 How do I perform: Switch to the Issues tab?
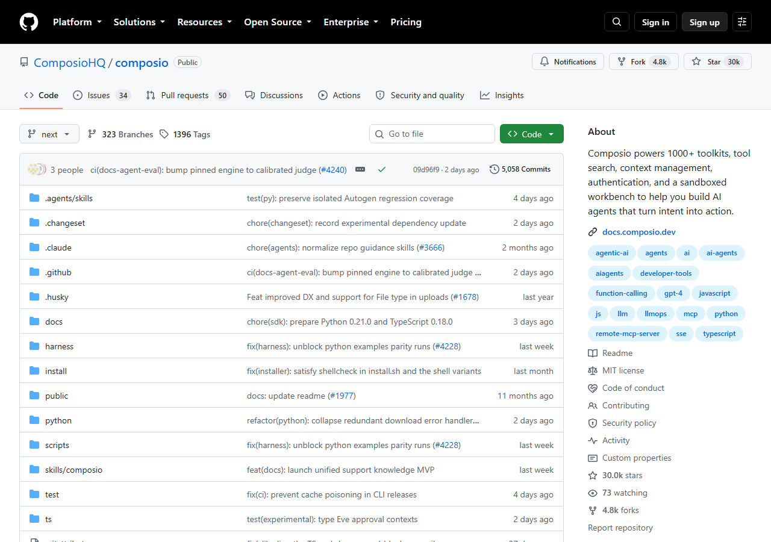click(x=101, y=95)
